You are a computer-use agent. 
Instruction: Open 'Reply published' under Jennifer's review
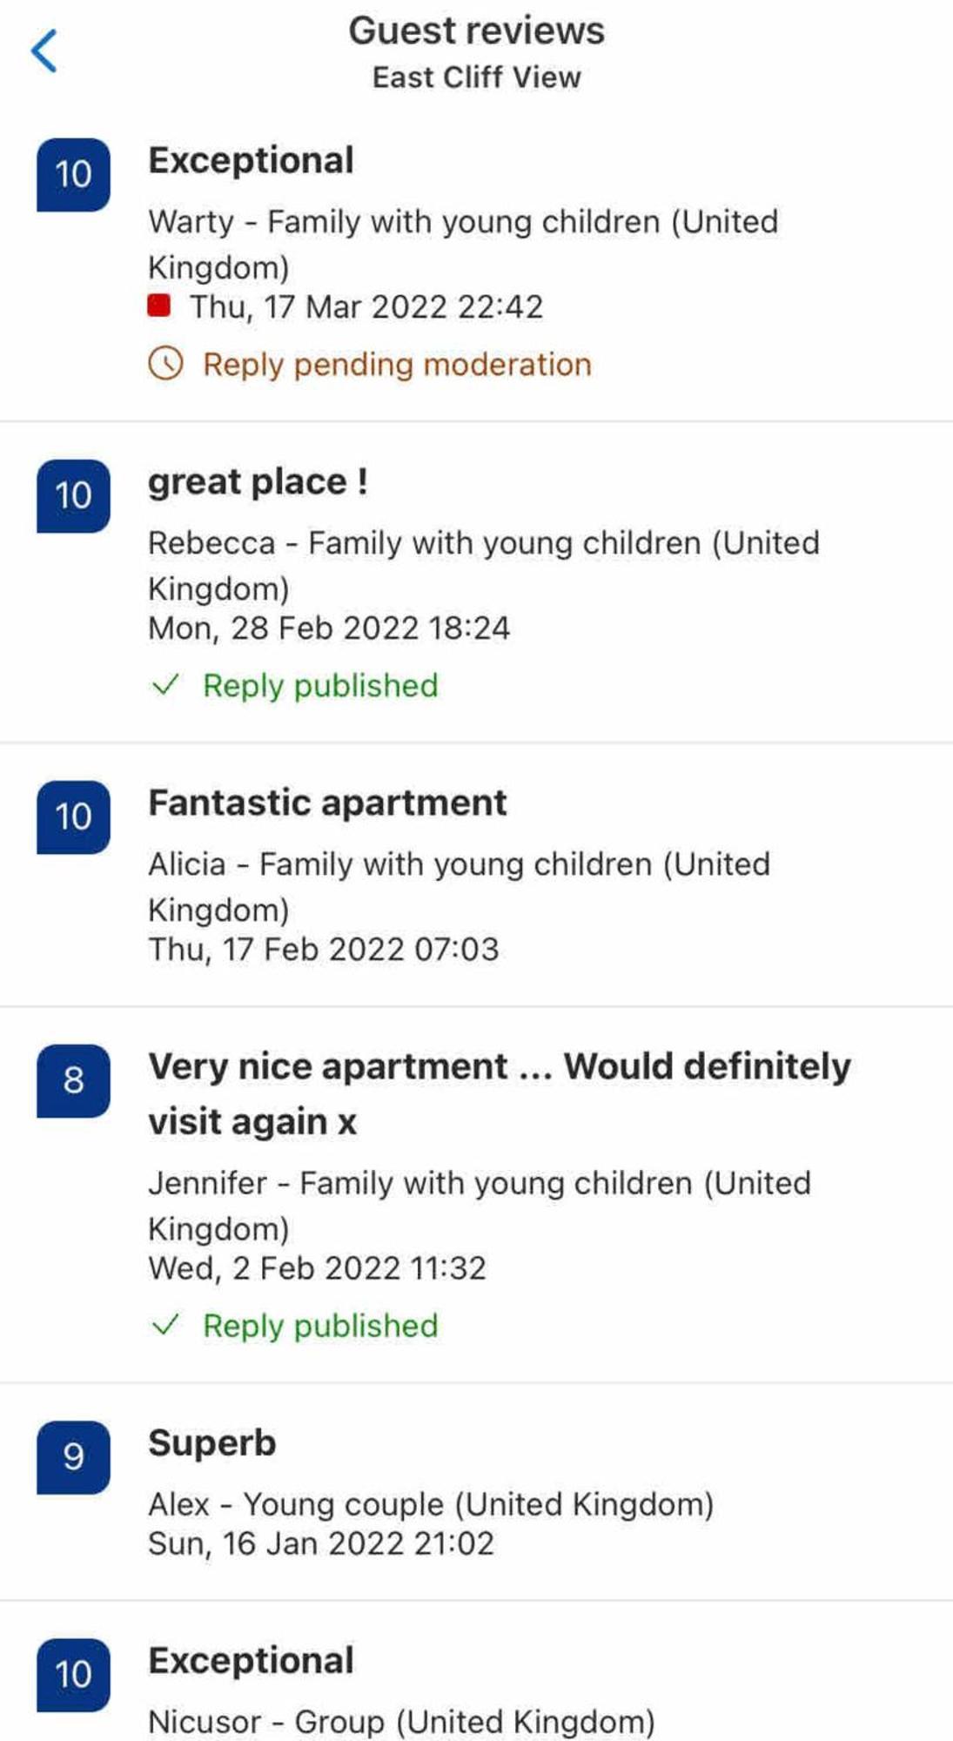tap(320, 1325)
